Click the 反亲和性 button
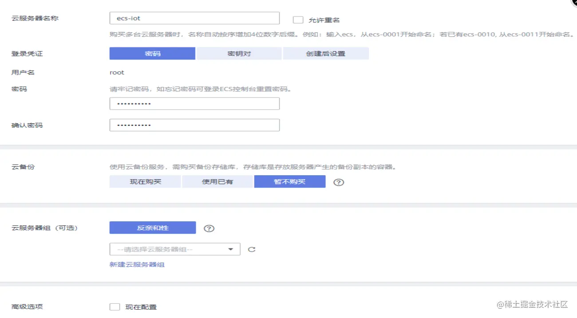 click(x=153, y=228)
